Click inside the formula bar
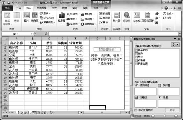The image size is (183, 120). point(113,34)
